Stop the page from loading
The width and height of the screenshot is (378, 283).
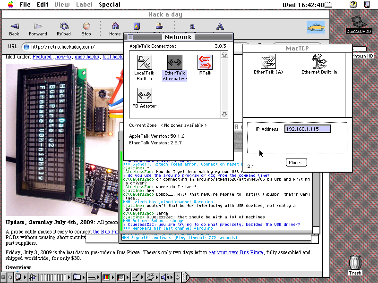[86, 29]
